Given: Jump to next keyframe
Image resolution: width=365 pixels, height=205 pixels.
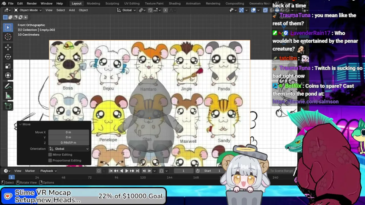Looking at the screenshot, I should tap(132, 171).
